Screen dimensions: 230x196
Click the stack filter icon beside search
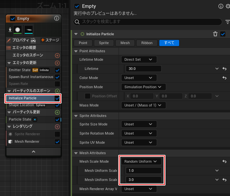(x=227, y=22)
